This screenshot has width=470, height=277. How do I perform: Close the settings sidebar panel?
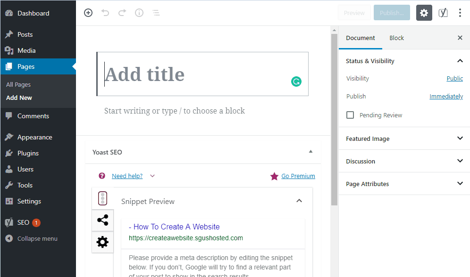click(x=460, y=38)
